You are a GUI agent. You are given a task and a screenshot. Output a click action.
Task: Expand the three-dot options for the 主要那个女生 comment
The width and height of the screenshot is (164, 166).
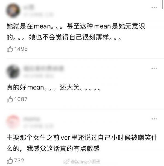coord(154,119)
